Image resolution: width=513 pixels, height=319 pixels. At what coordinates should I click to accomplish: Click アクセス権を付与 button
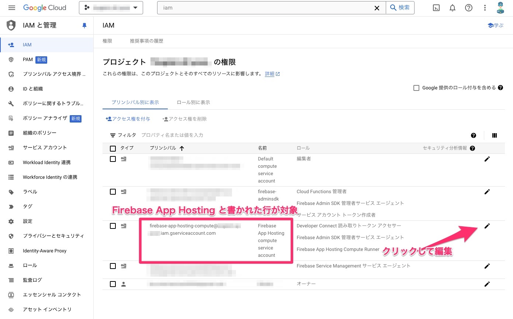pos(128,119)
